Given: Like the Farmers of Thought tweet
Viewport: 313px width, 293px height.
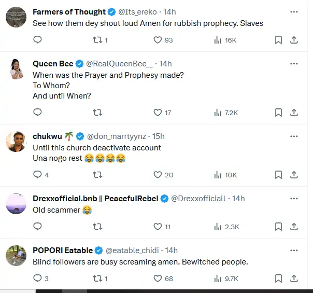Looking at the screenshot, I should point(158,40).
